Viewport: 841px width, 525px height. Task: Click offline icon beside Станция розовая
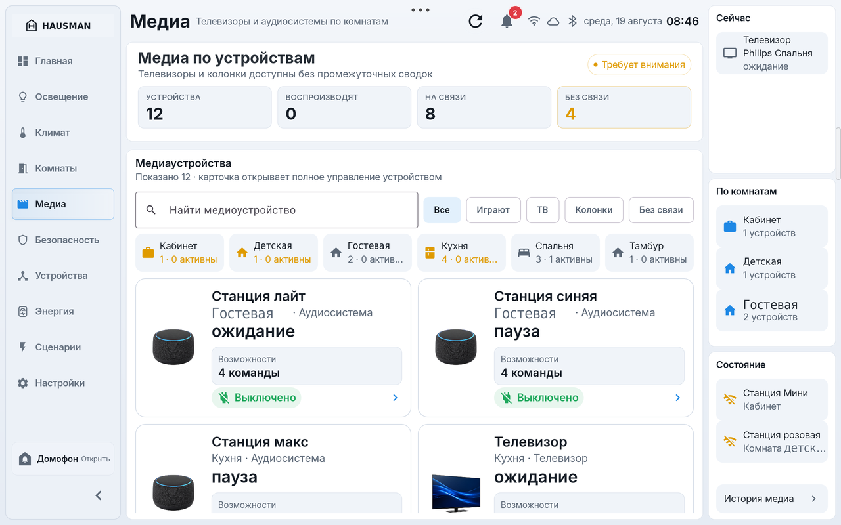tap(729, 442)
